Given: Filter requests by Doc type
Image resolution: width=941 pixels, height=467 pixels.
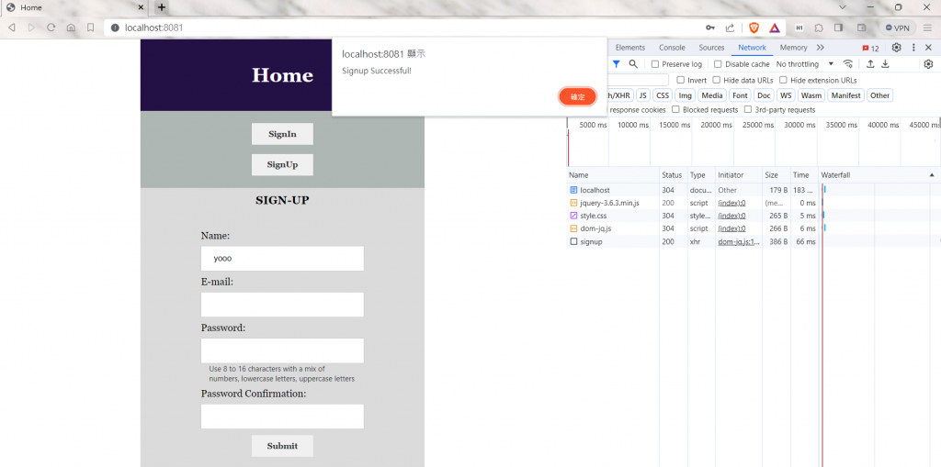Looking at the screenshot, I should point(764,95).
